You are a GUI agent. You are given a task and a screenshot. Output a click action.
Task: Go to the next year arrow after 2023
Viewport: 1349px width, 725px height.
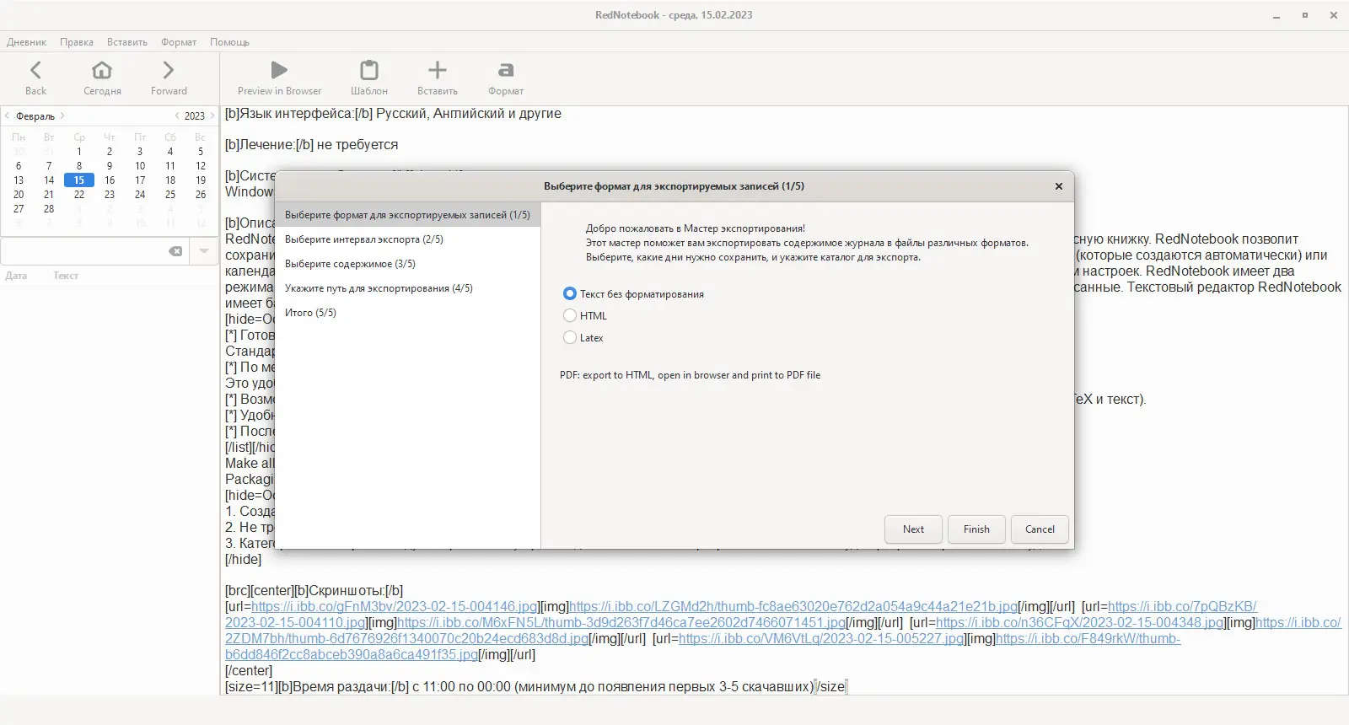(x=212, y=115)
